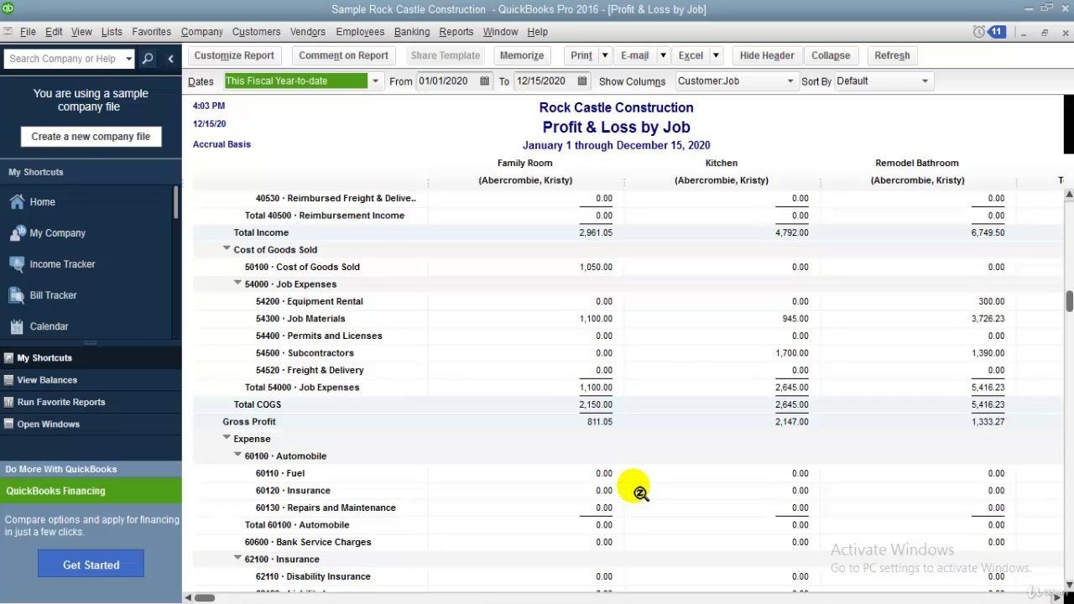Click the horizontal scrollbar thumb
Viewport: 1074px width, 604px height.
click(x=205, y=597)
